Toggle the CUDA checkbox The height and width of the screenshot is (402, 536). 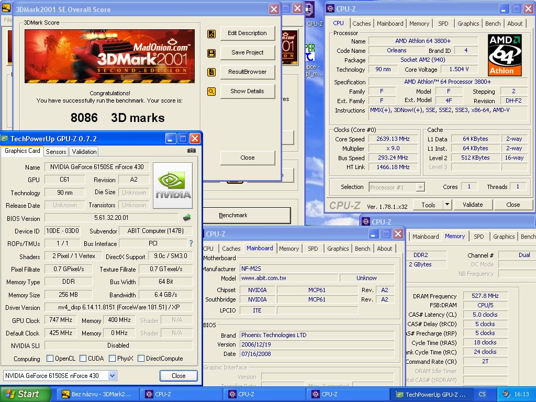pos(83,359)
